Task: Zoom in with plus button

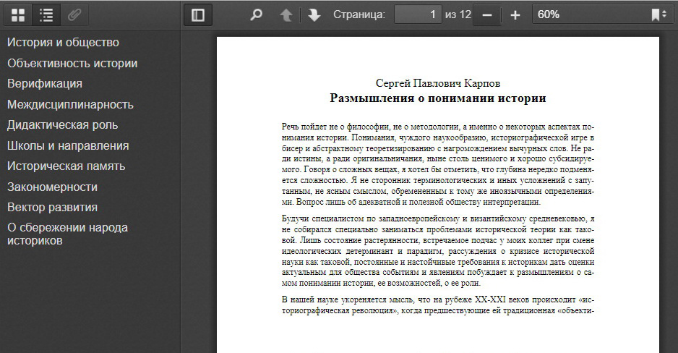Action: coord(515,15)
